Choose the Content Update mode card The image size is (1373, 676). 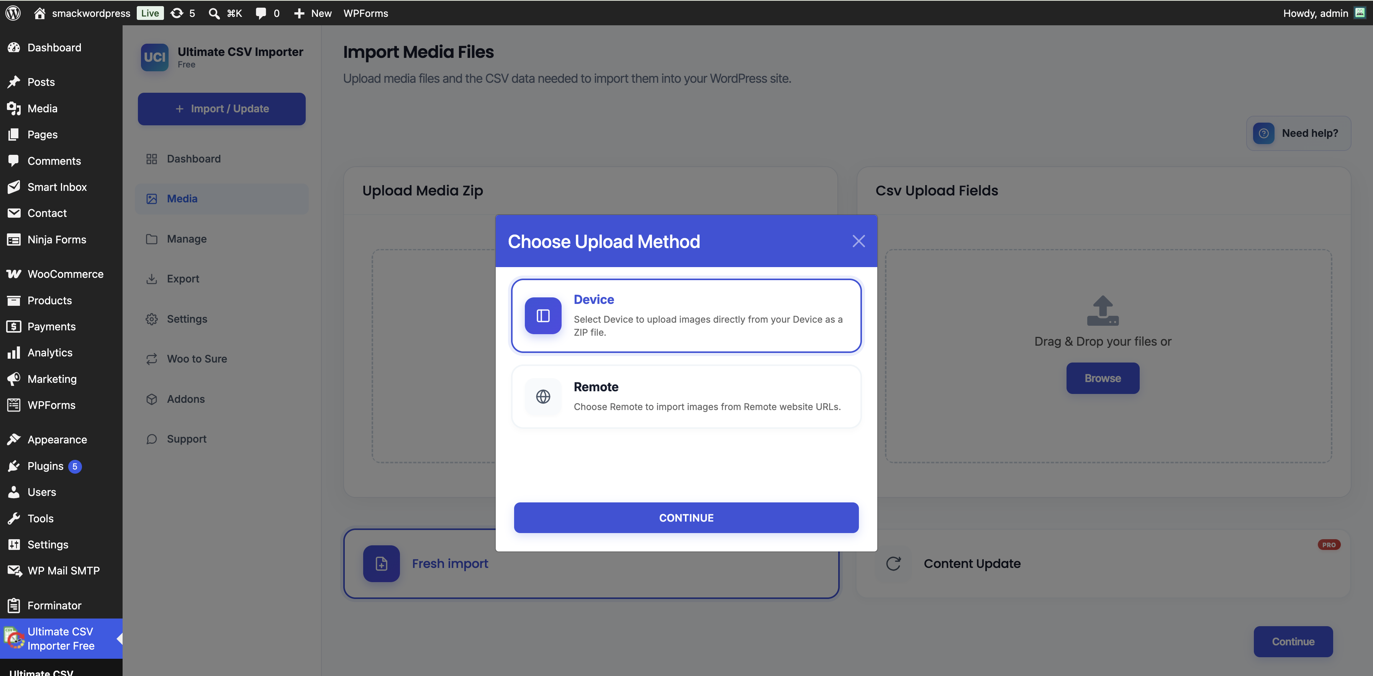(x=1103, y=563)
